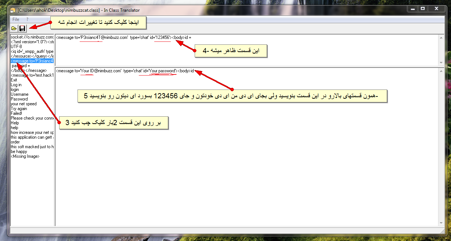The width and height of the screenshot is (451, 241).
Task: Click the up arrow of the translation box scrollbar
Action: pyautogui.click(x=441, y=71)
